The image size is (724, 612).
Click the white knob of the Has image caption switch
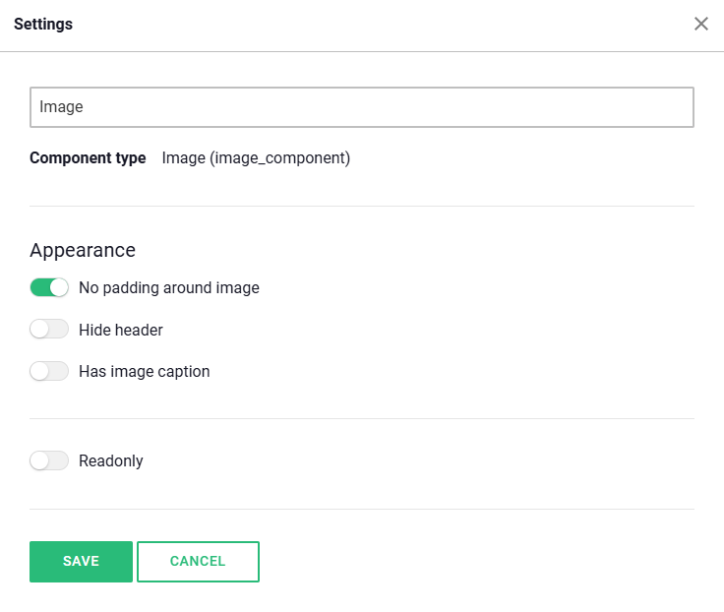(x=39, y=371)
